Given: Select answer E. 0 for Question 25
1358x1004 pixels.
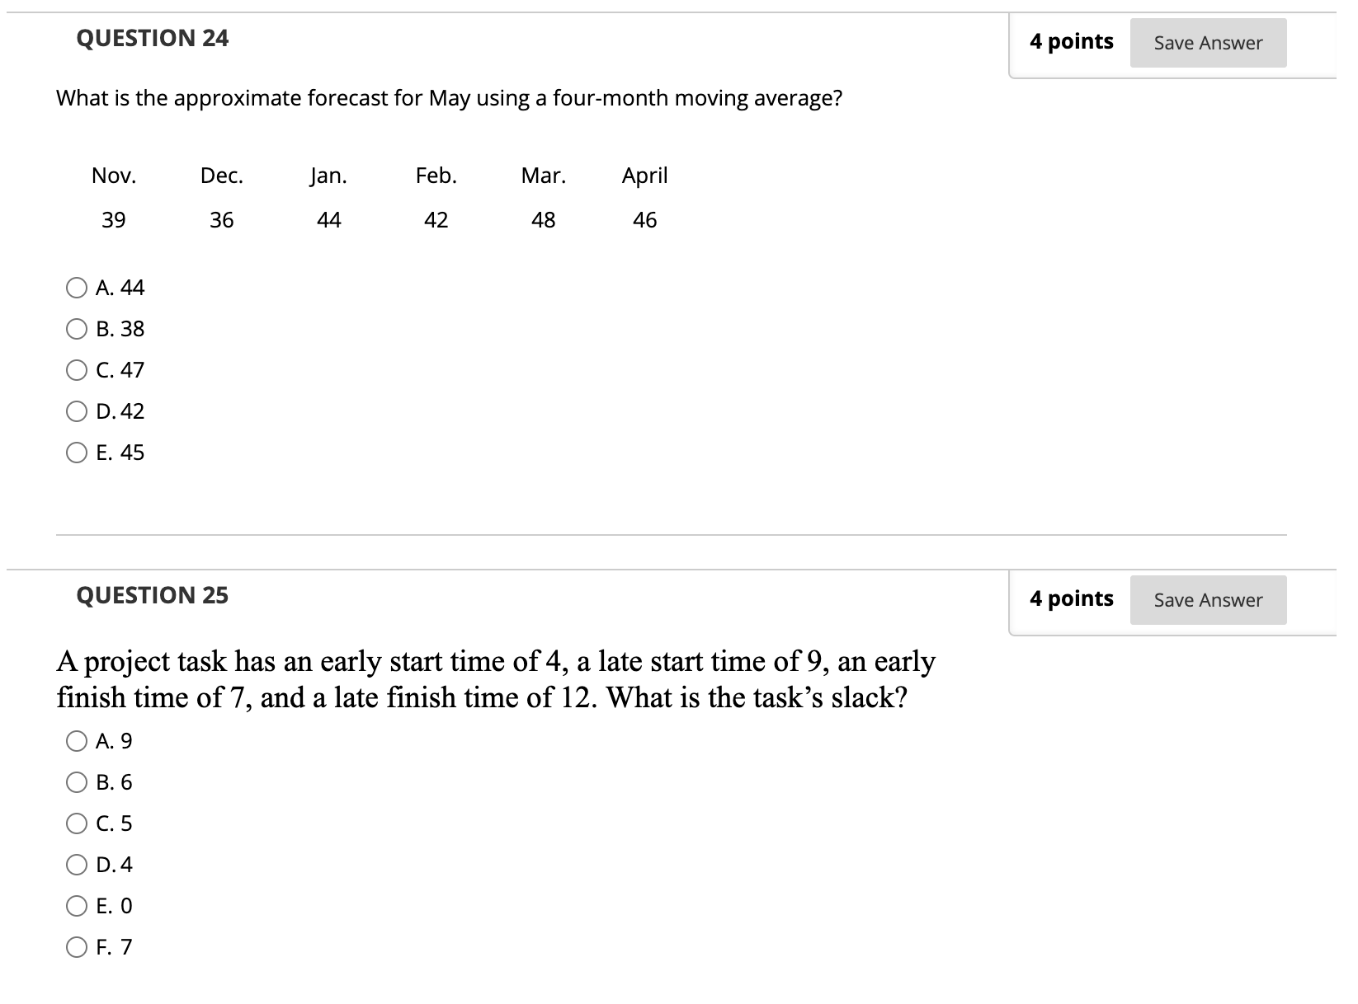Looking at the screenshot, I should (76, 906).
